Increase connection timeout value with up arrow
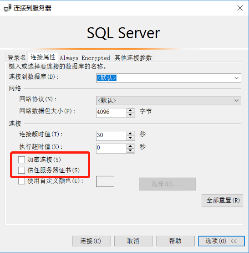 (x=130, y=134)
